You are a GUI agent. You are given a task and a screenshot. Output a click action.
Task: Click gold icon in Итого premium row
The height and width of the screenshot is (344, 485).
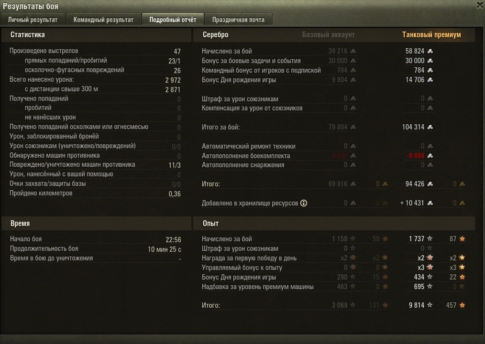pyautogui.click(x=462, y=184)
